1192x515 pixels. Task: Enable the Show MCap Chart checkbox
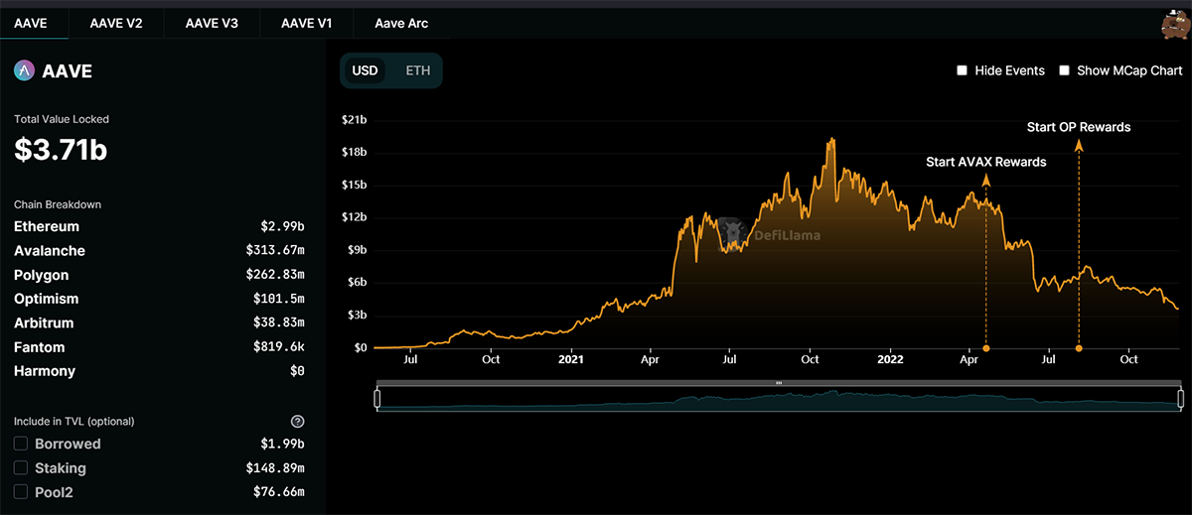[1064, 70]
